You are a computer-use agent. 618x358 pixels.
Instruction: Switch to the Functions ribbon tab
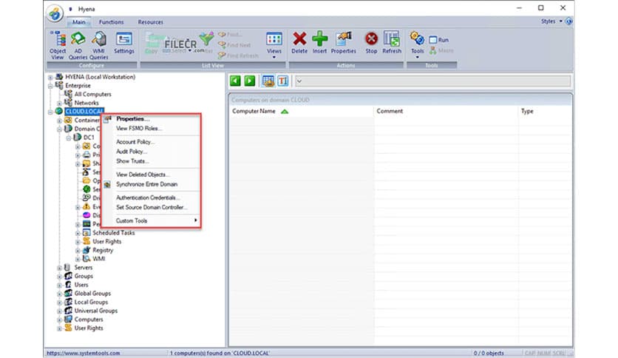[111, 22]
